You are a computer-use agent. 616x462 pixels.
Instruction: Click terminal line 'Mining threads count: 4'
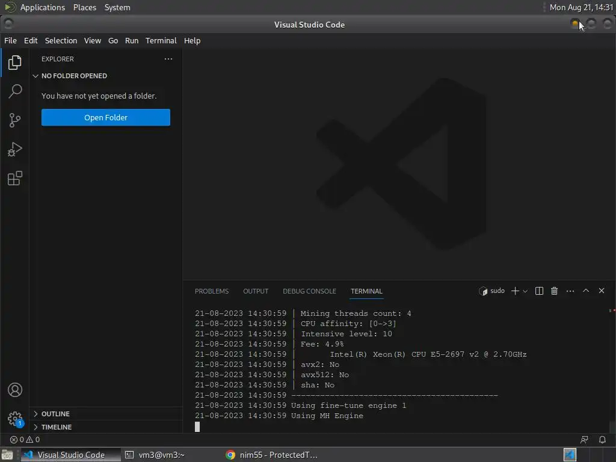pos(356,313)
